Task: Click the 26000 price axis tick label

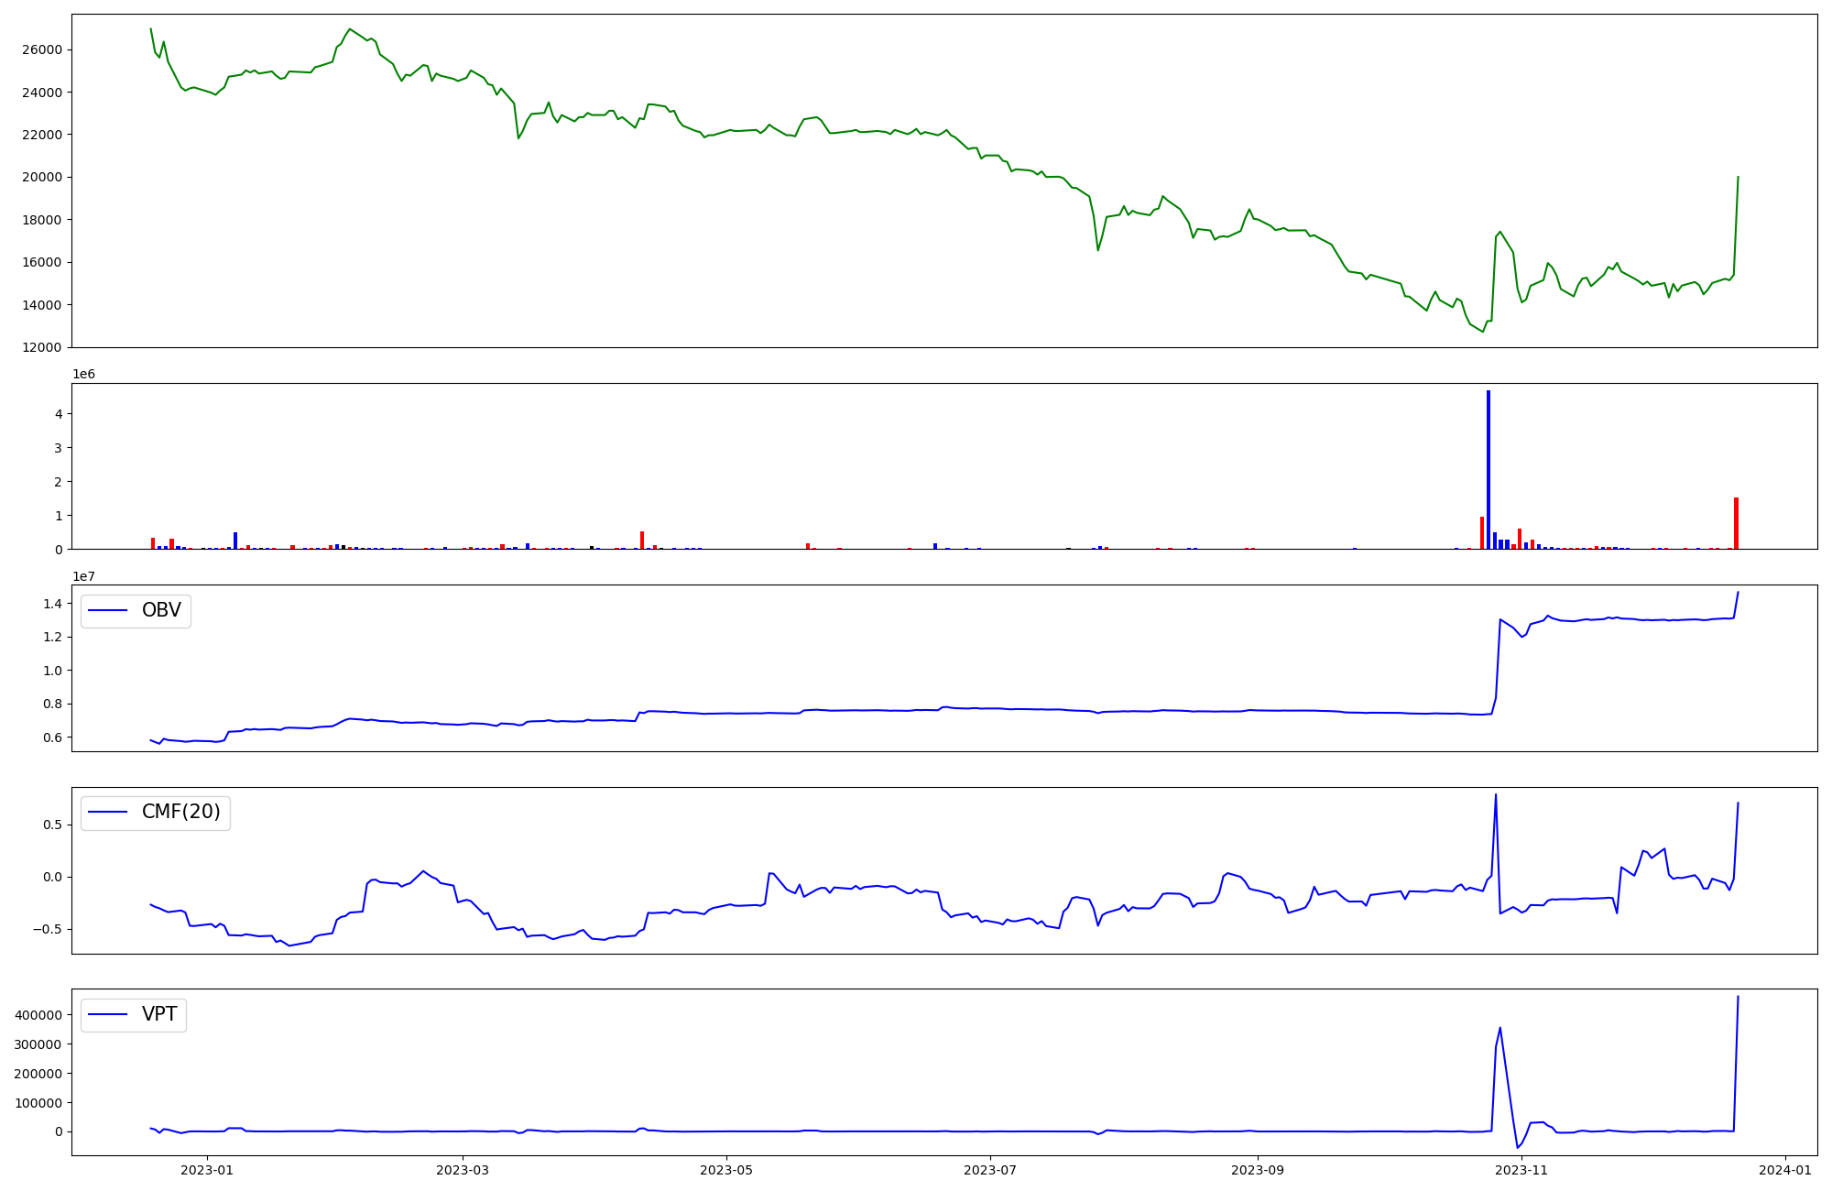Action: [x=41, y=49]
